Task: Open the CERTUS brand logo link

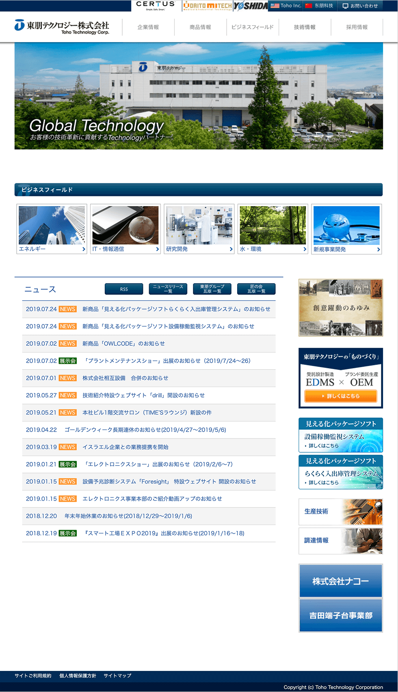Action: click(x=156, y=6)
